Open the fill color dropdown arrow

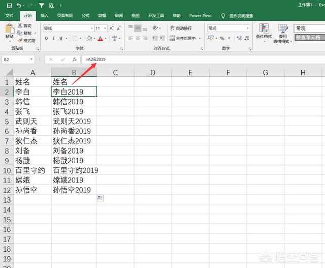(94, 39)
